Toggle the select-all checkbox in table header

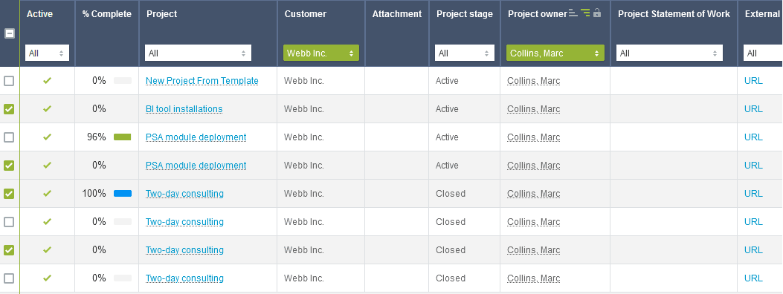point(10,33)
